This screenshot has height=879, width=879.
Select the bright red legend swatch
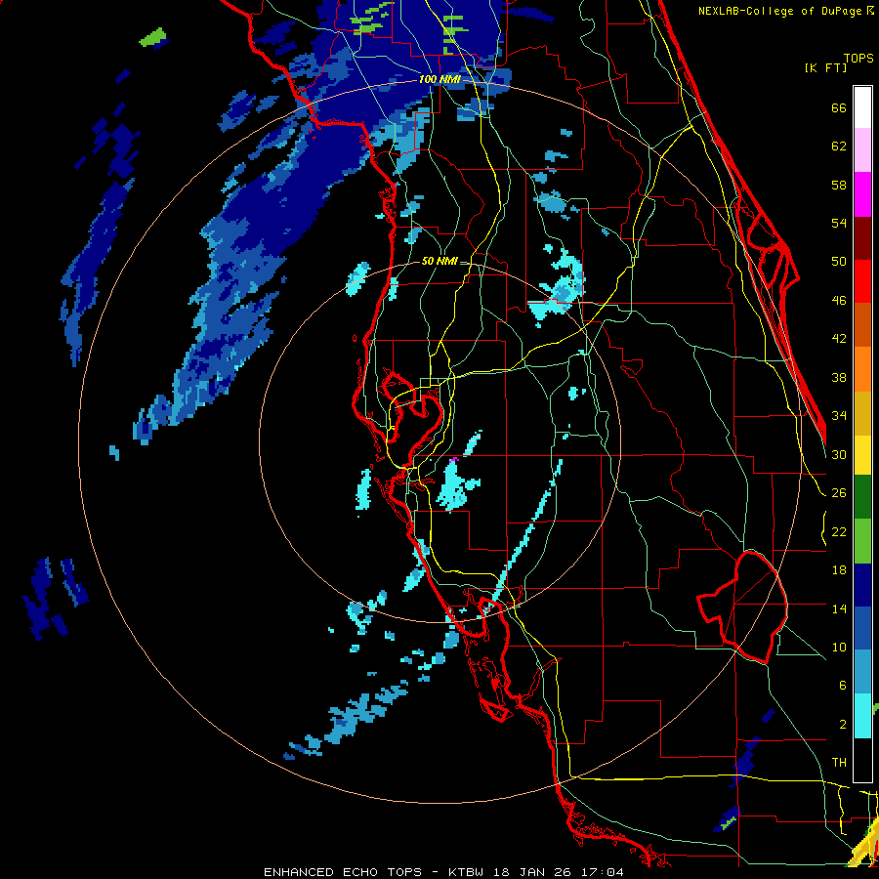coord(862,281)
